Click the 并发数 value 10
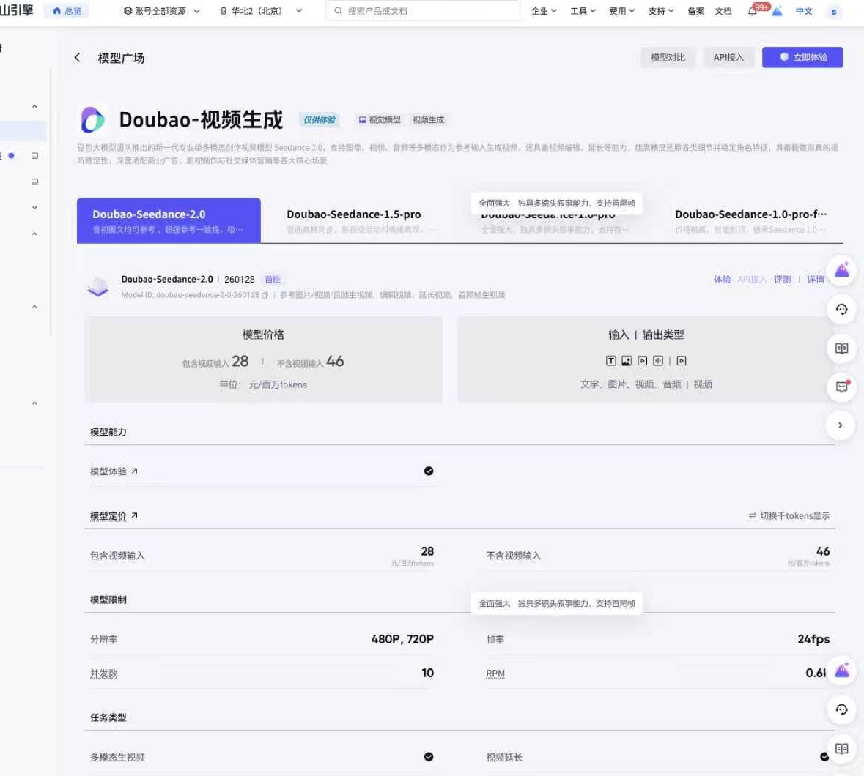This screenshot has width=864, height=776. (427, 673)
